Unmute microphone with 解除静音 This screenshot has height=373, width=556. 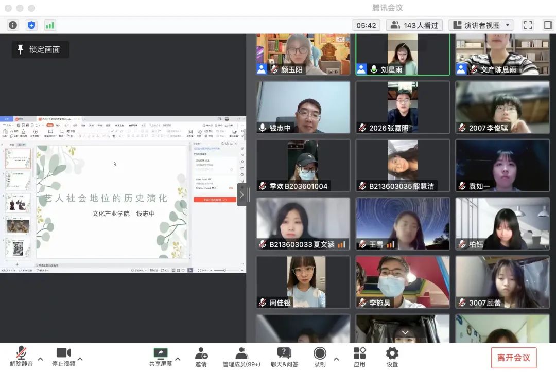21,357
